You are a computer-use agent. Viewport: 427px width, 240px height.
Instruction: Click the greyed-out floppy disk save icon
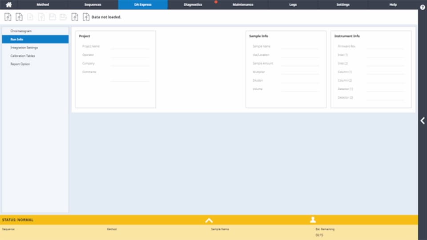(52, 17)
